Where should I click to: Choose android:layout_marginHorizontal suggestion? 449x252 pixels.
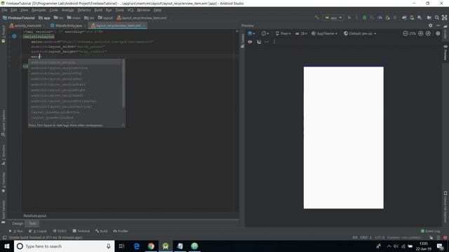pyautogui.click(x=75, y=101)
